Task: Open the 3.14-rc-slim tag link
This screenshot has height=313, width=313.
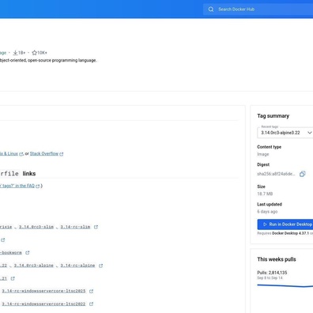Action: point(75,227)
